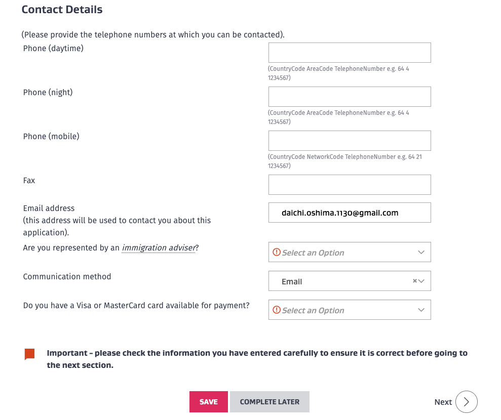Click the Next arrow circle icon
Viewport: 501px width, 420px height.
point(466,402)
